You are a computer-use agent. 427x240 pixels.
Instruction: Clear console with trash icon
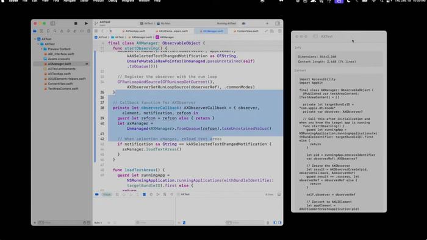pos(268,223)
